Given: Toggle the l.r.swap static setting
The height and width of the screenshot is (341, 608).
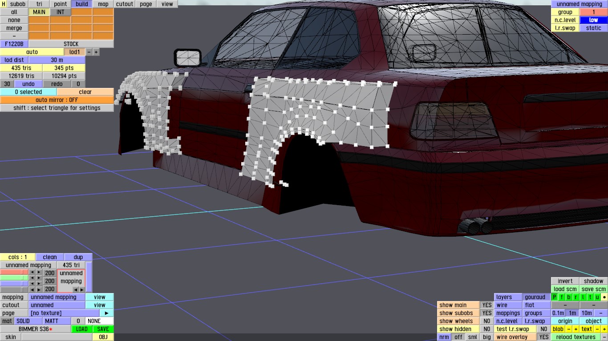Looking at the screenshot, I should pos(594,28).
